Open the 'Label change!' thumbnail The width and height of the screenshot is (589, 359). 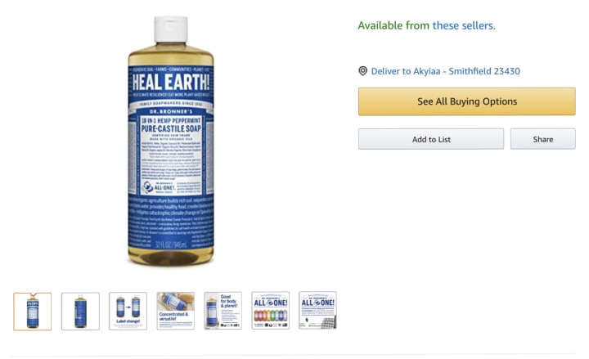click(x=128, y=312)
